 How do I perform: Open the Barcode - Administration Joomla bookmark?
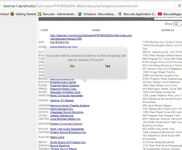(57, 14)
